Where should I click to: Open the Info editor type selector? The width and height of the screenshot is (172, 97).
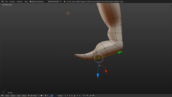(x=2, y=2)
